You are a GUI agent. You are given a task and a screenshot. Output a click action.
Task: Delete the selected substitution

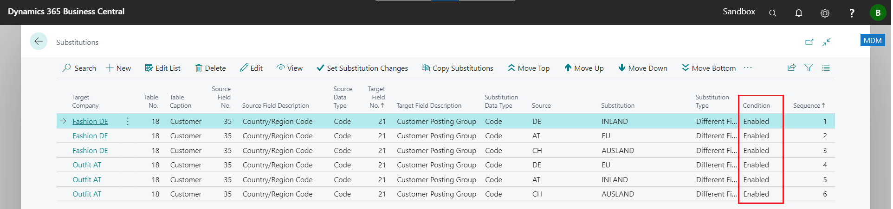tap(210, 68)
